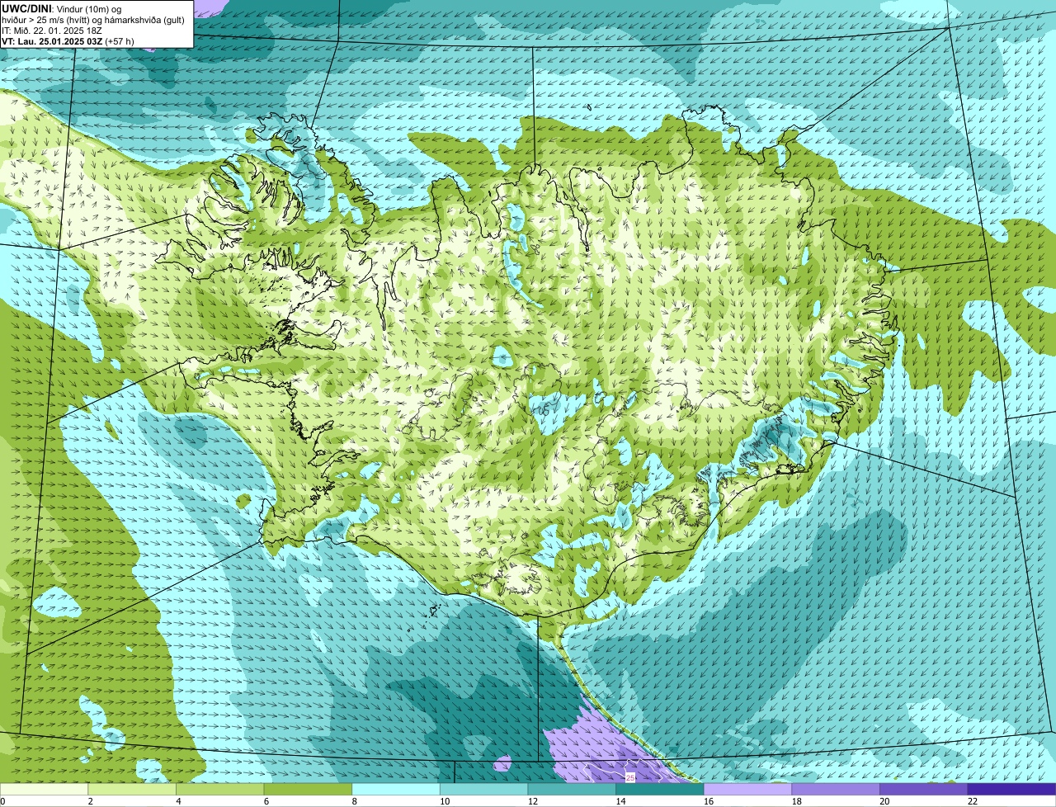The image size is (1056, 807).
Task: Select the lavender 16–18 m/s legend swatch
Action: (747, 789)
